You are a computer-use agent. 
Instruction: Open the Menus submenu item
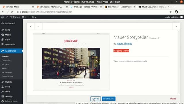tap(5, 68)
